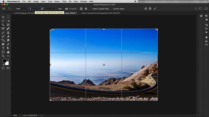Click the Straighten button
209x117 pixels.
pos(71,9)
